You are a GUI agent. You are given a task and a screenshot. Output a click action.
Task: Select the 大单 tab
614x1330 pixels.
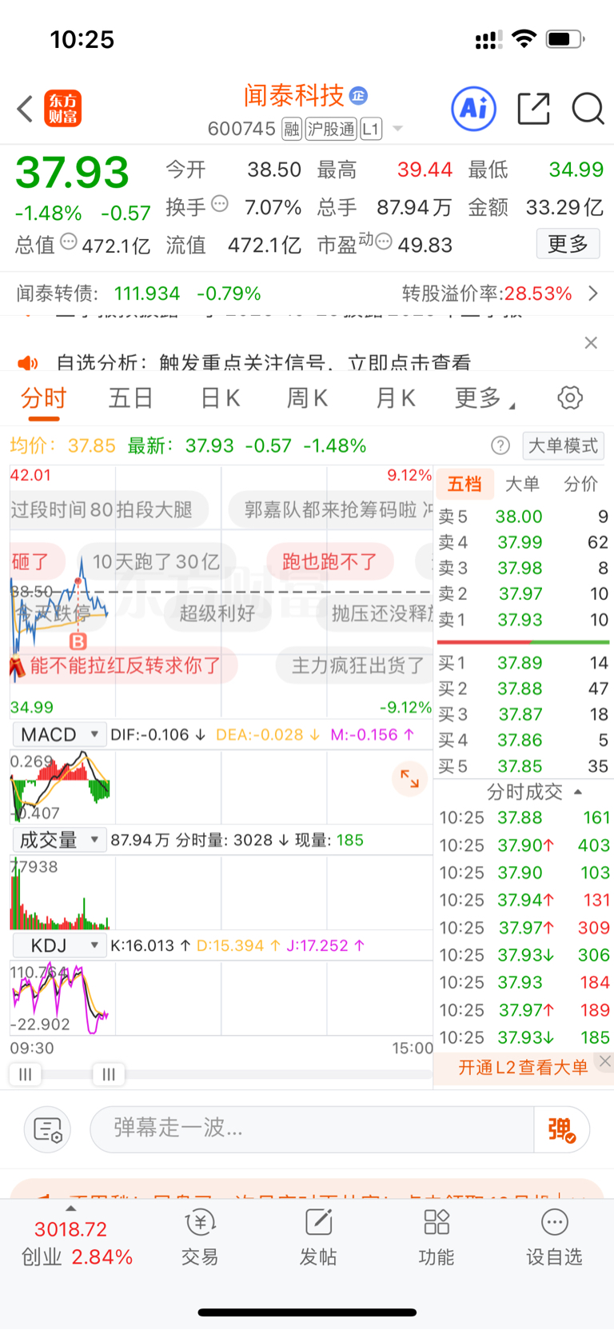point(522,484)
